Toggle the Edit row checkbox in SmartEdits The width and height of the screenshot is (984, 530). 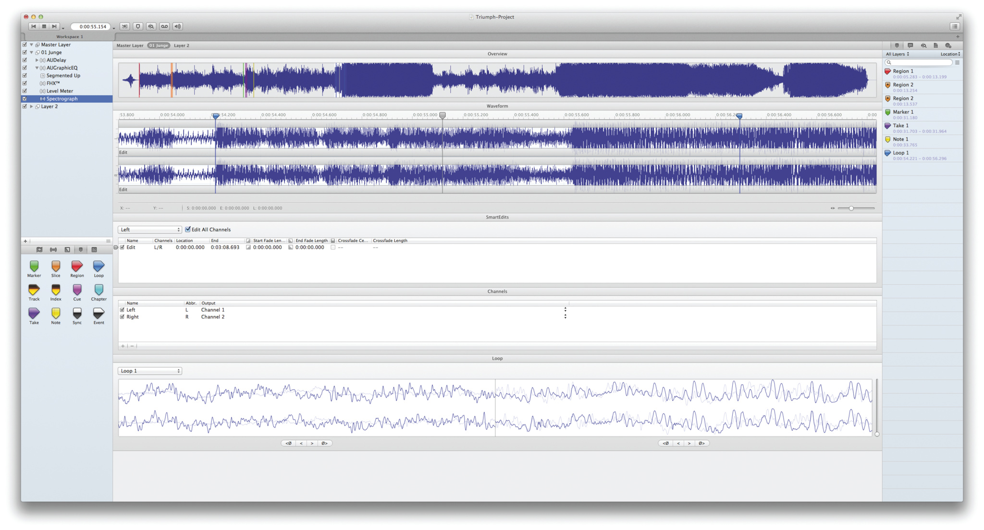(x=122, y=247)
